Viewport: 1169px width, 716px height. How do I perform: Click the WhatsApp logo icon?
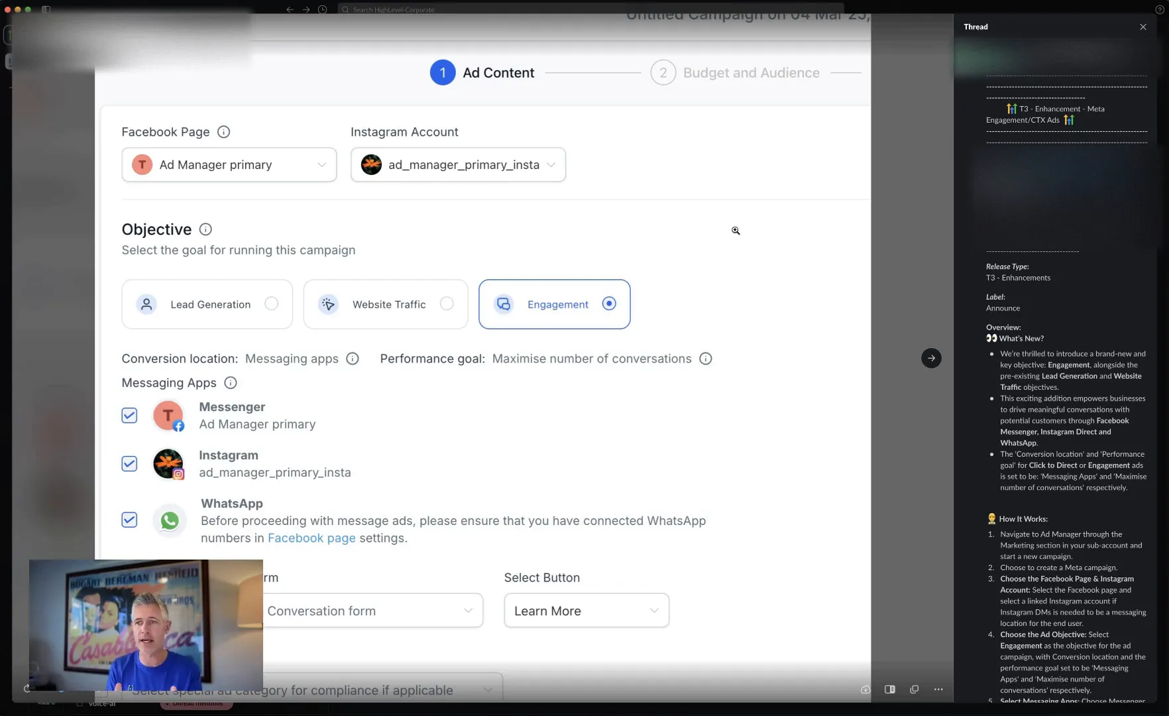[x=170, y=520]
